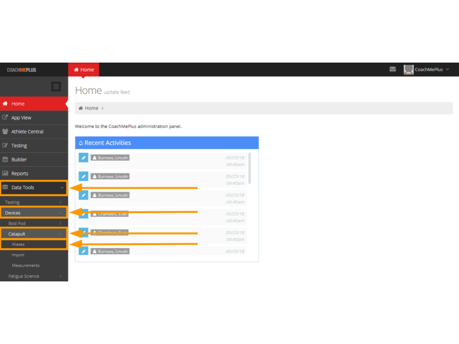Open Testing in the main sidebar
The width and height of the screenshot is (459, 344).
point(19,146)
